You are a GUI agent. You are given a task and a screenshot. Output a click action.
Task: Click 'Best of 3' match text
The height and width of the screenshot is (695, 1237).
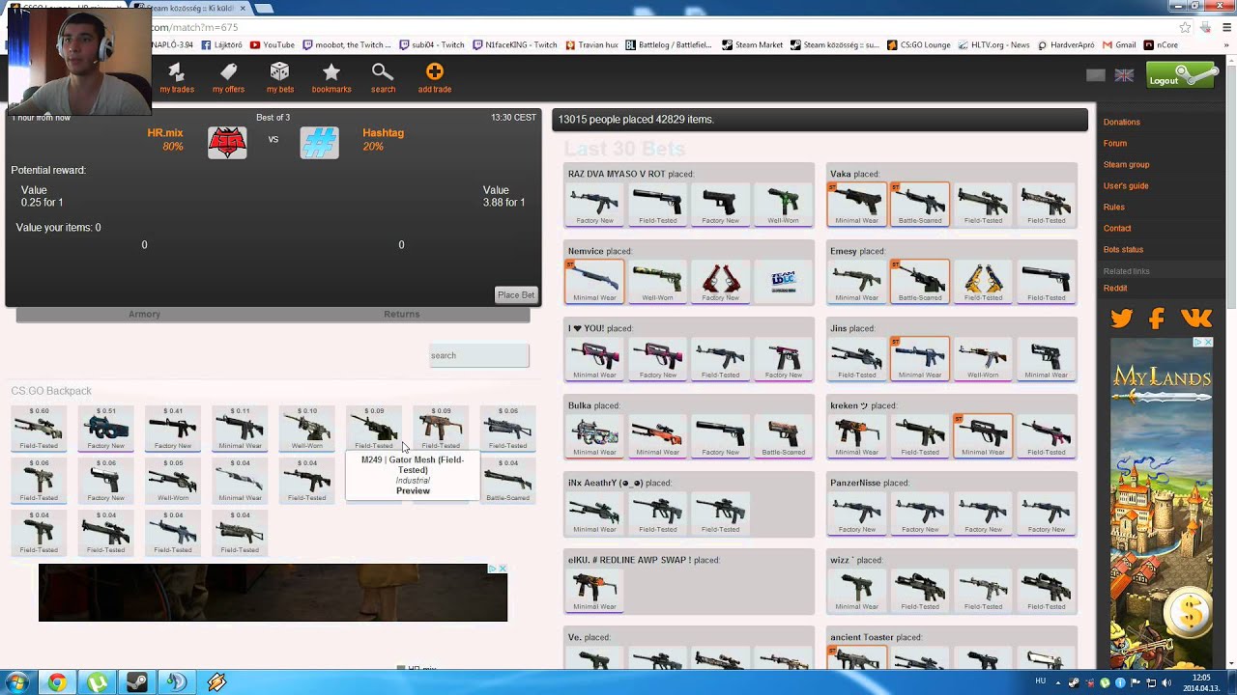click(x=273, y=118)
